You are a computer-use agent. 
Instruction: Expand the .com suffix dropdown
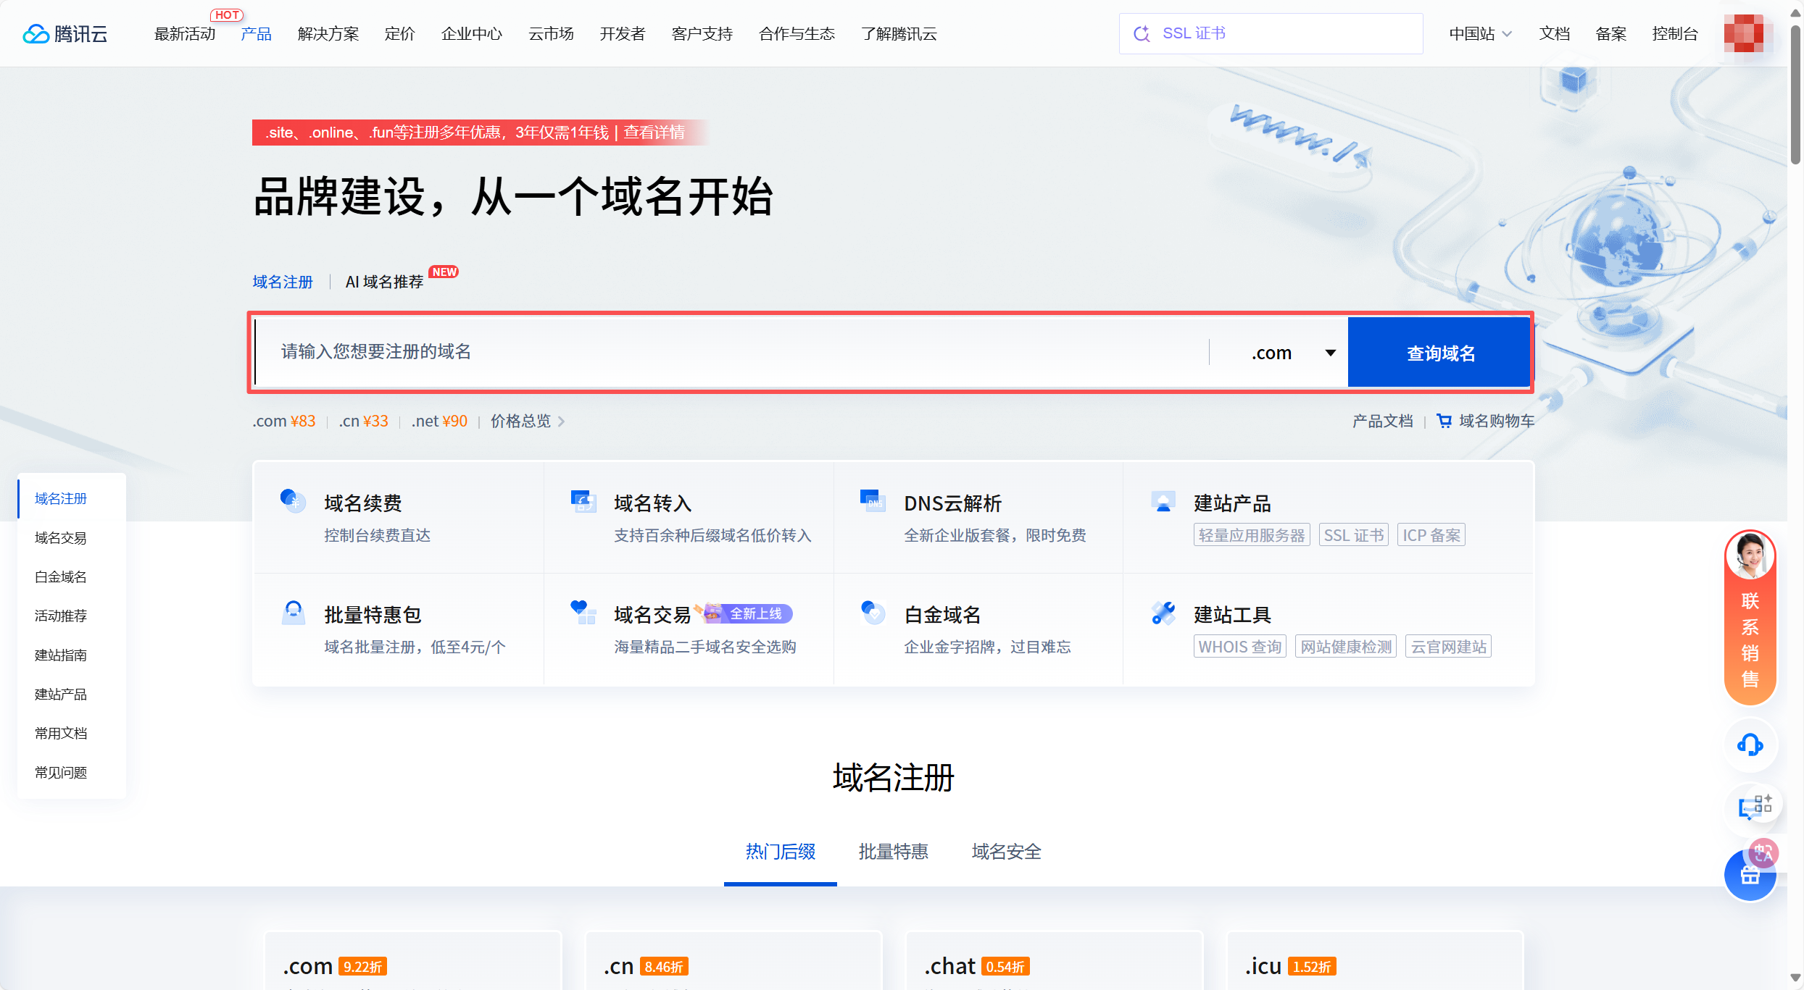[x=1330, y=353]
